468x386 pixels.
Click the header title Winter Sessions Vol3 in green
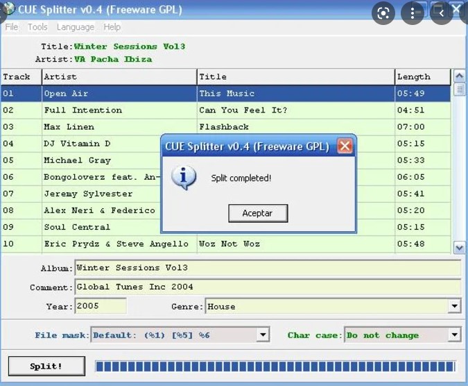130,47
